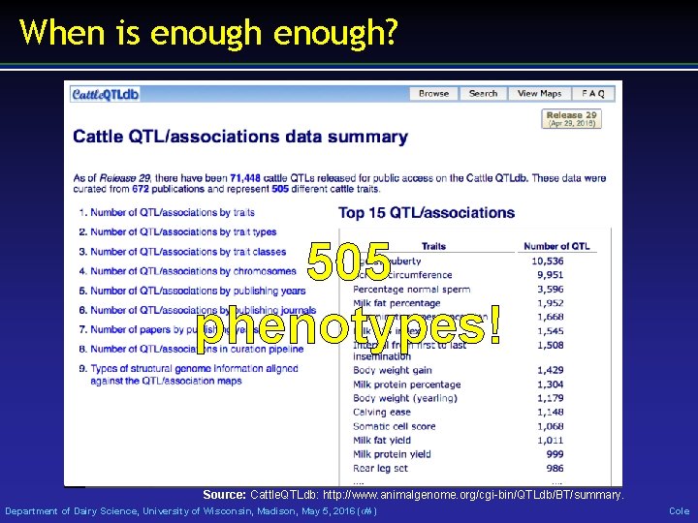
Task: Click the 10,536 QTL count
Action: (548, 261)
